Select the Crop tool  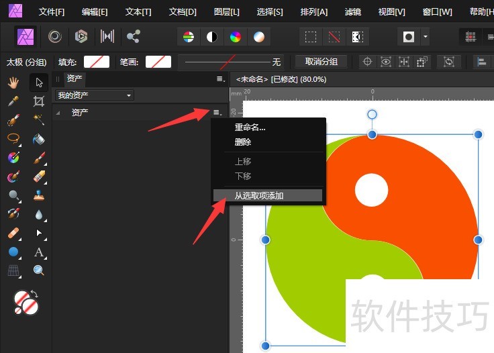point(39,101)
